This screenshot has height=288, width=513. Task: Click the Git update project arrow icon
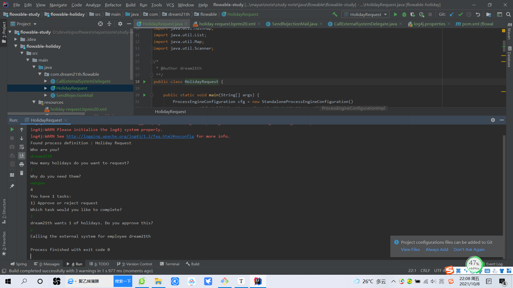tap(452, 14)
